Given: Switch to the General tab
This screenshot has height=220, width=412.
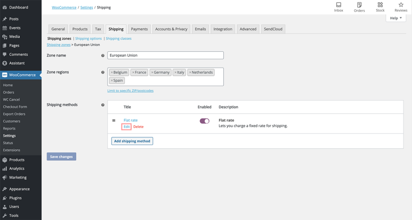Looking at the screenshot, I should tap(58, 29).
